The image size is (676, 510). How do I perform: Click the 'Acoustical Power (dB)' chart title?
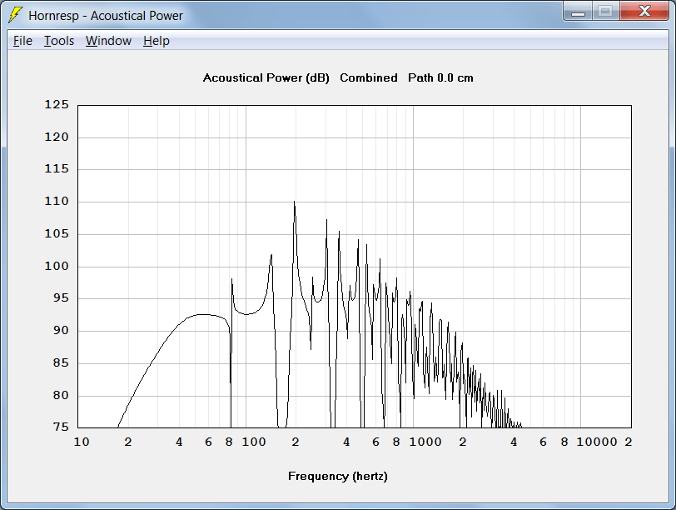(266, 78)
